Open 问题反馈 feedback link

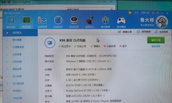pyautogui.click(x=145, y=13)
